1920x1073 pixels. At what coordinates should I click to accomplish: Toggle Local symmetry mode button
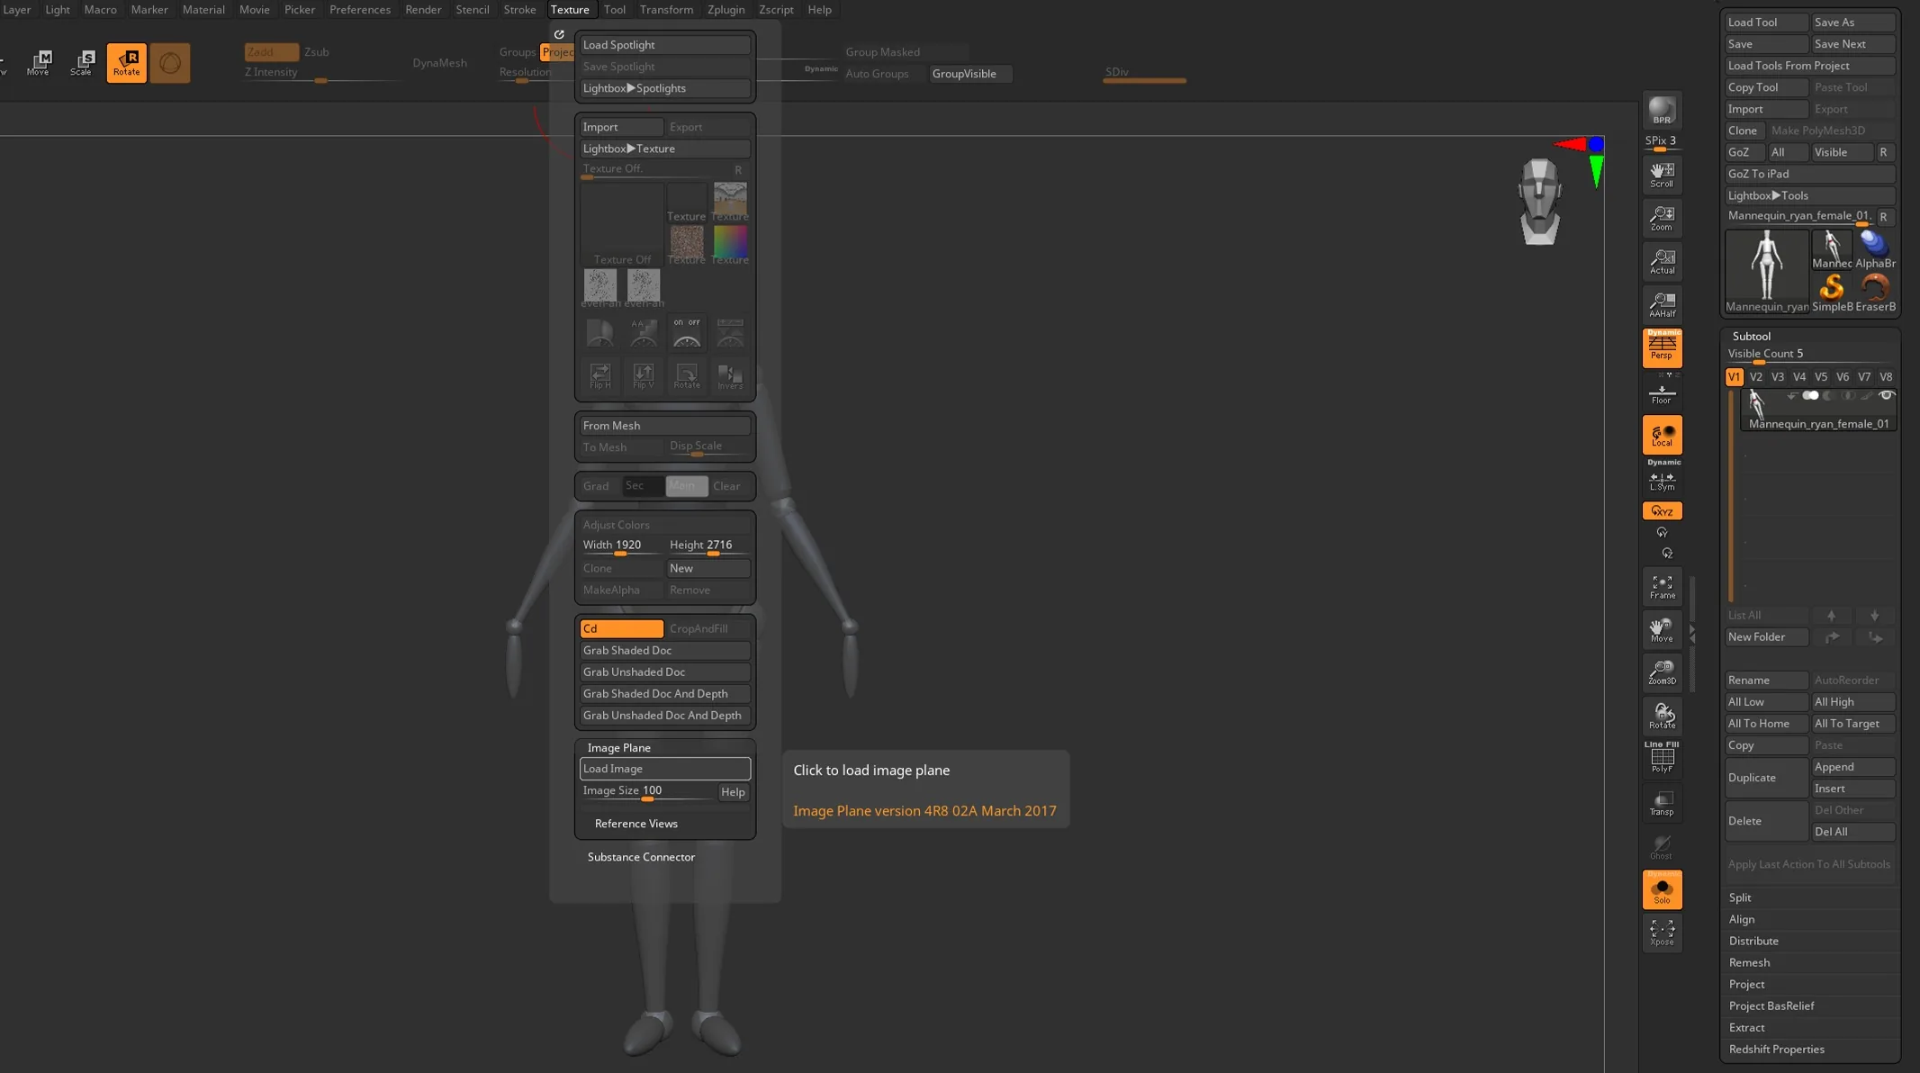pos(1662,435)
